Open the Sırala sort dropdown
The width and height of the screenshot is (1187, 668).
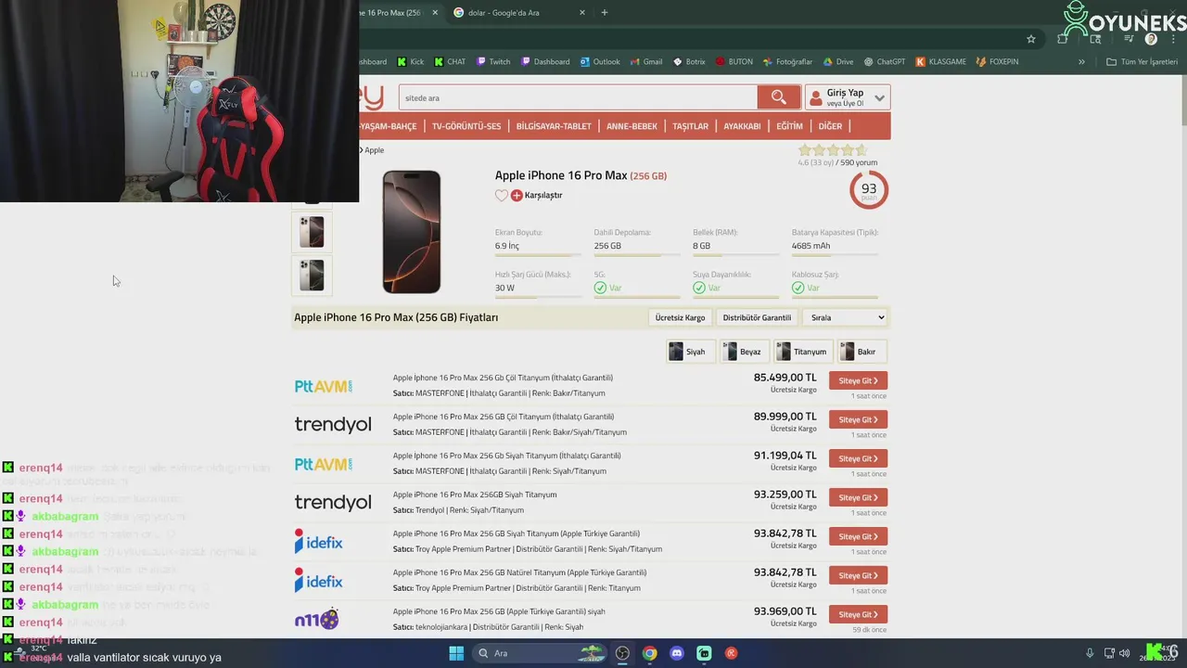coord(847,317)
